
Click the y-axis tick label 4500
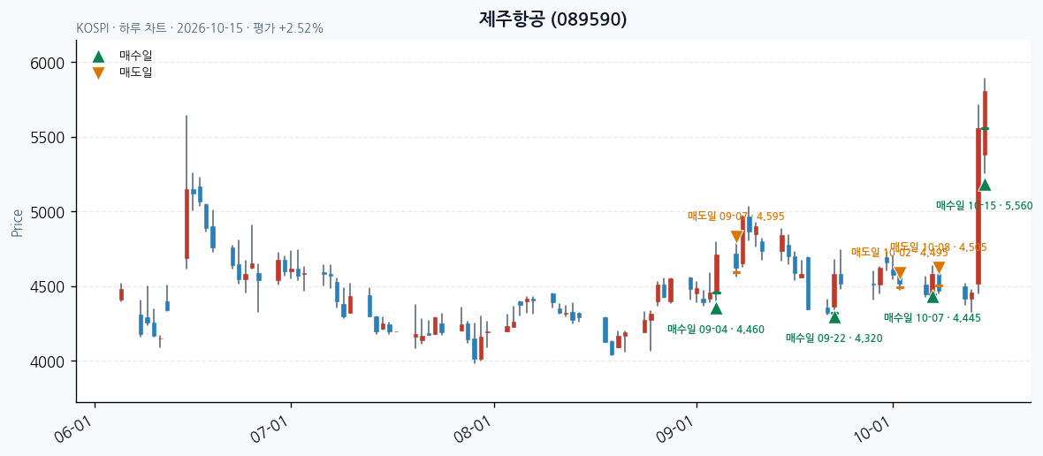(x=47, y=287)
